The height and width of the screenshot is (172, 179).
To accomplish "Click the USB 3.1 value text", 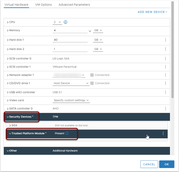I will 57,92.
